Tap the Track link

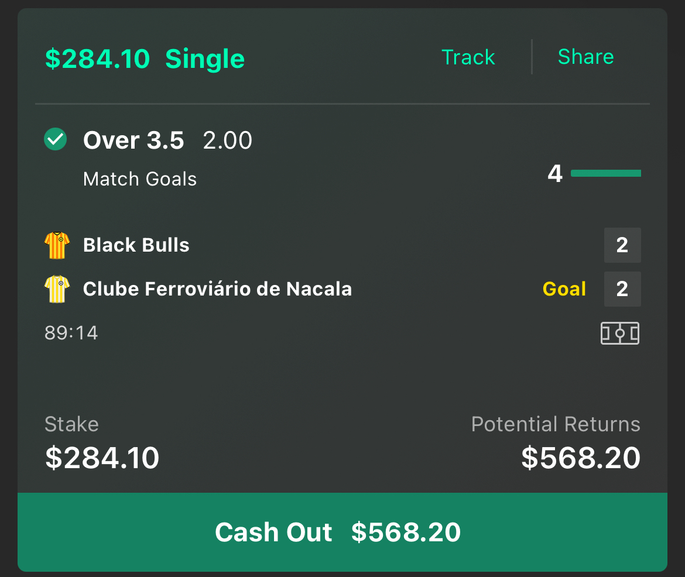468,57
